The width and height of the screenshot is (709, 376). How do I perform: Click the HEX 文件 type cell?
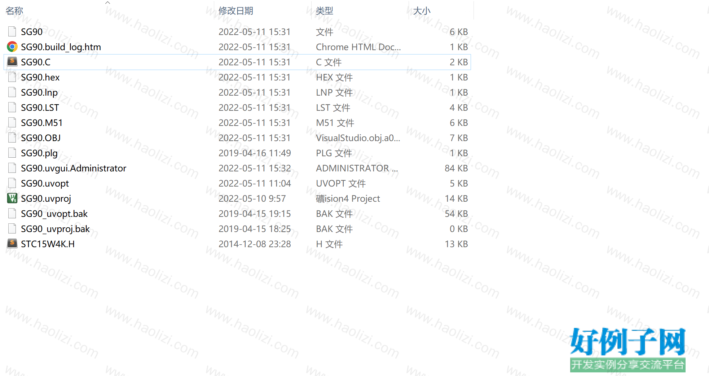(334, 77)
